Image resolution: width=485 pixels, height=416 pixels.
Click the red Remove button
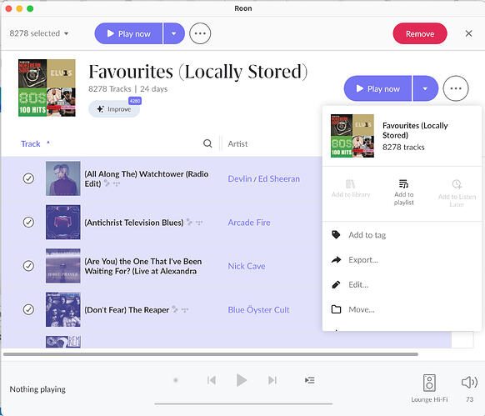click(x=420, y=33)
